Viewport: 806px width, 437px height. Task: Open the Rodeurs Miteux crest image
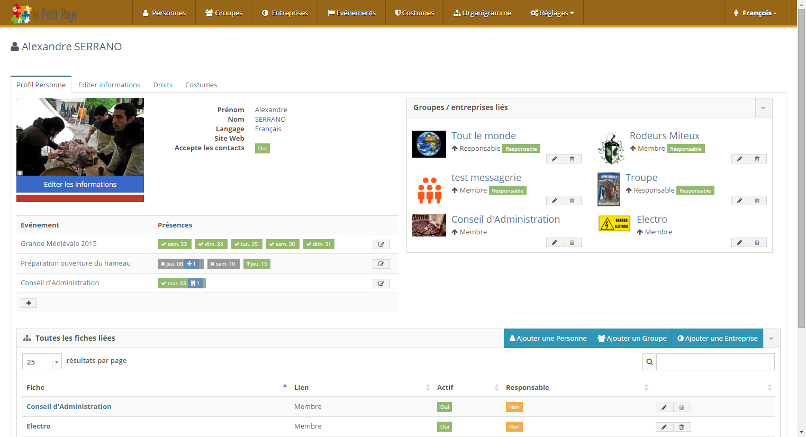click(611, 148)
